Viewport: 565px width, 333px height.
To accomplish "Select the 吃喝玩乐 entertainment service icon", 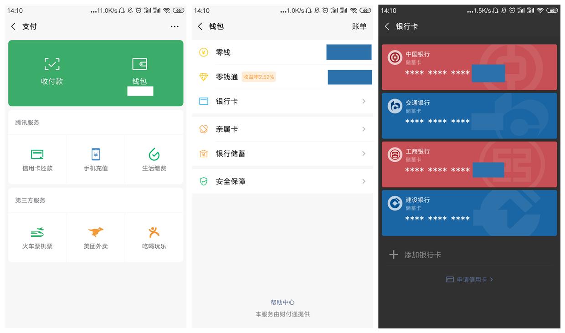I will [x=154, y=237].
